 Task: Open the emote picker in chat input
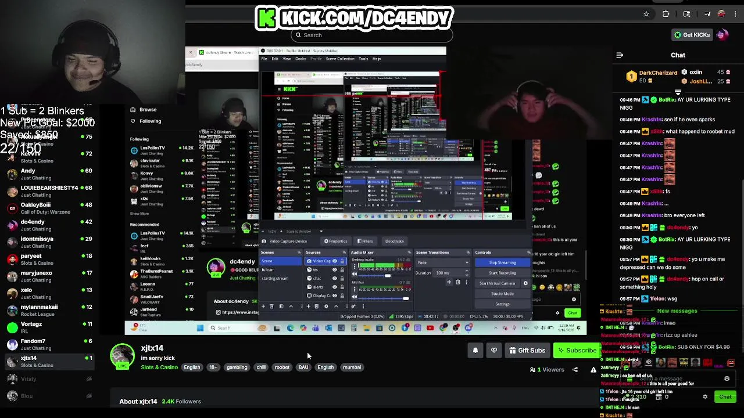727,379
